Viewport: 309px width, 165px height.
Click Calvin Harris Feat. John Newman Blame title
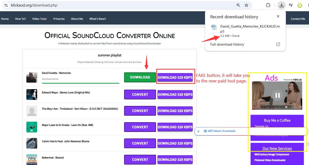click(66, 141)
